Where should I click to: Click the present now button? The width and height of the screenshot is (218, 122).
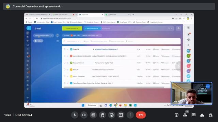coord(121,115)
